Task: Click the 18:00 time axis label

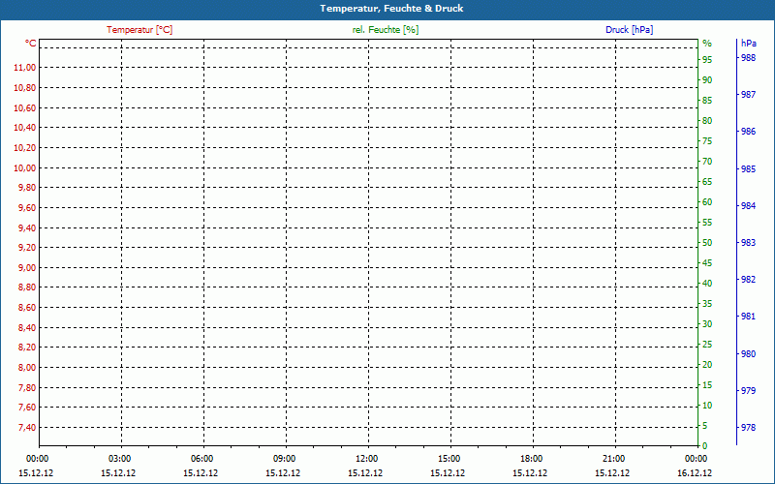Action: [531, 459]
